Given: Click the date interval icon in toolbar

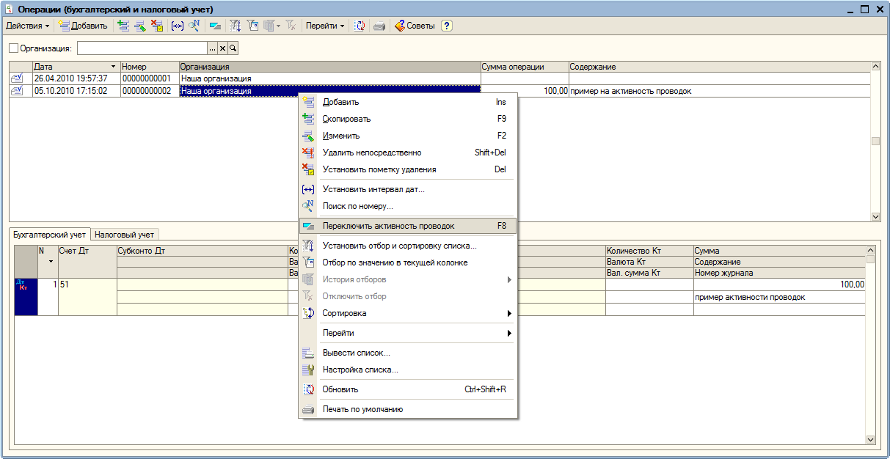Looking at the screenshot, I should point(177,26).
